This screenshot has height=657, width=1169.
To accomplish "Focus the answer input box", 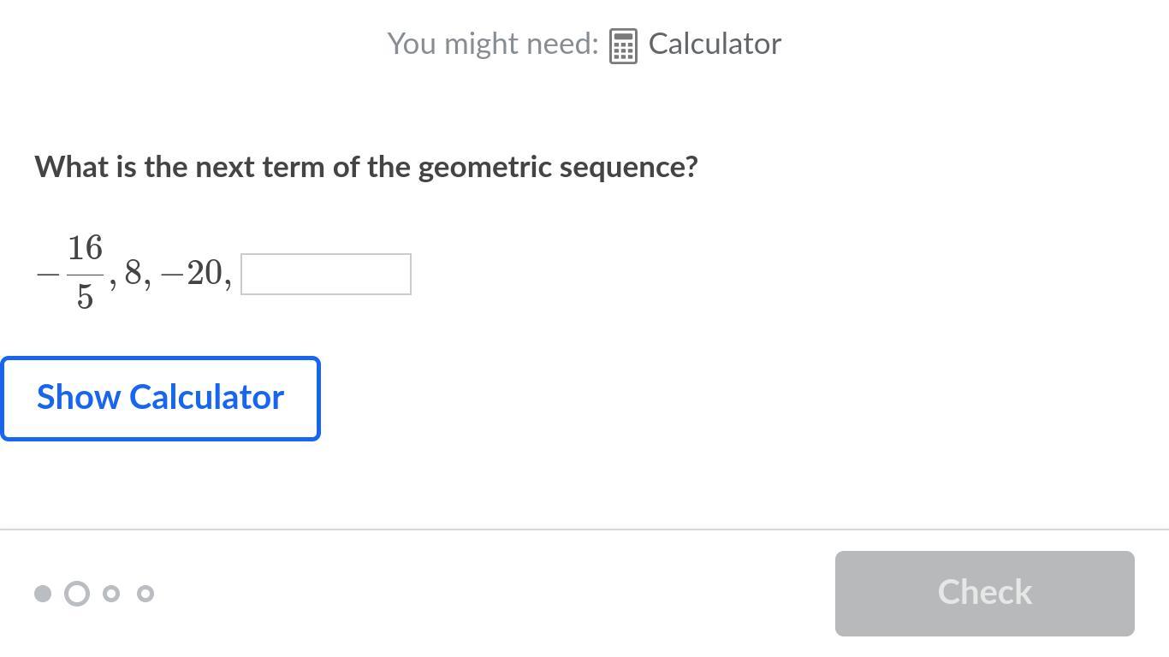I will (x=326, y=274).
